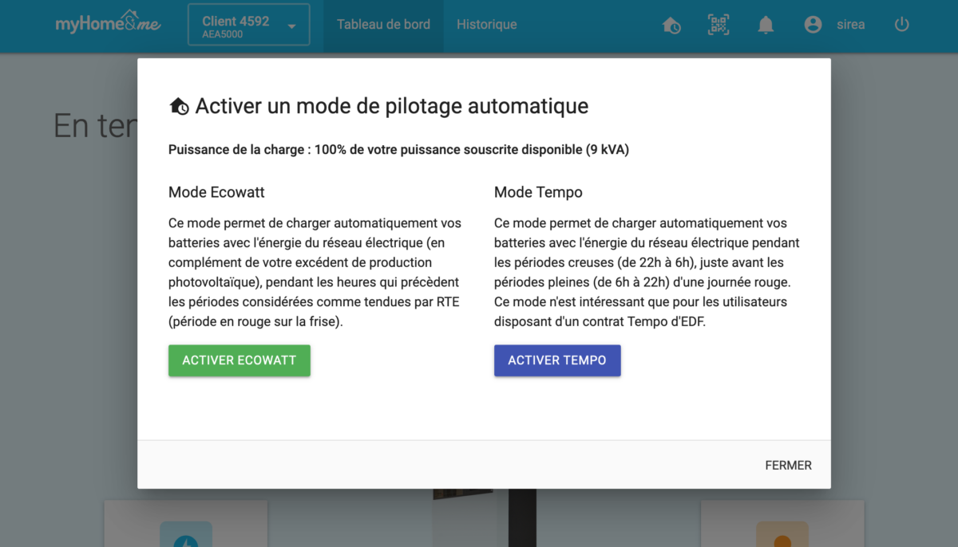Select the Mode Tempo heading
Screen dimensions: 958x547
[x=538, y=192]
